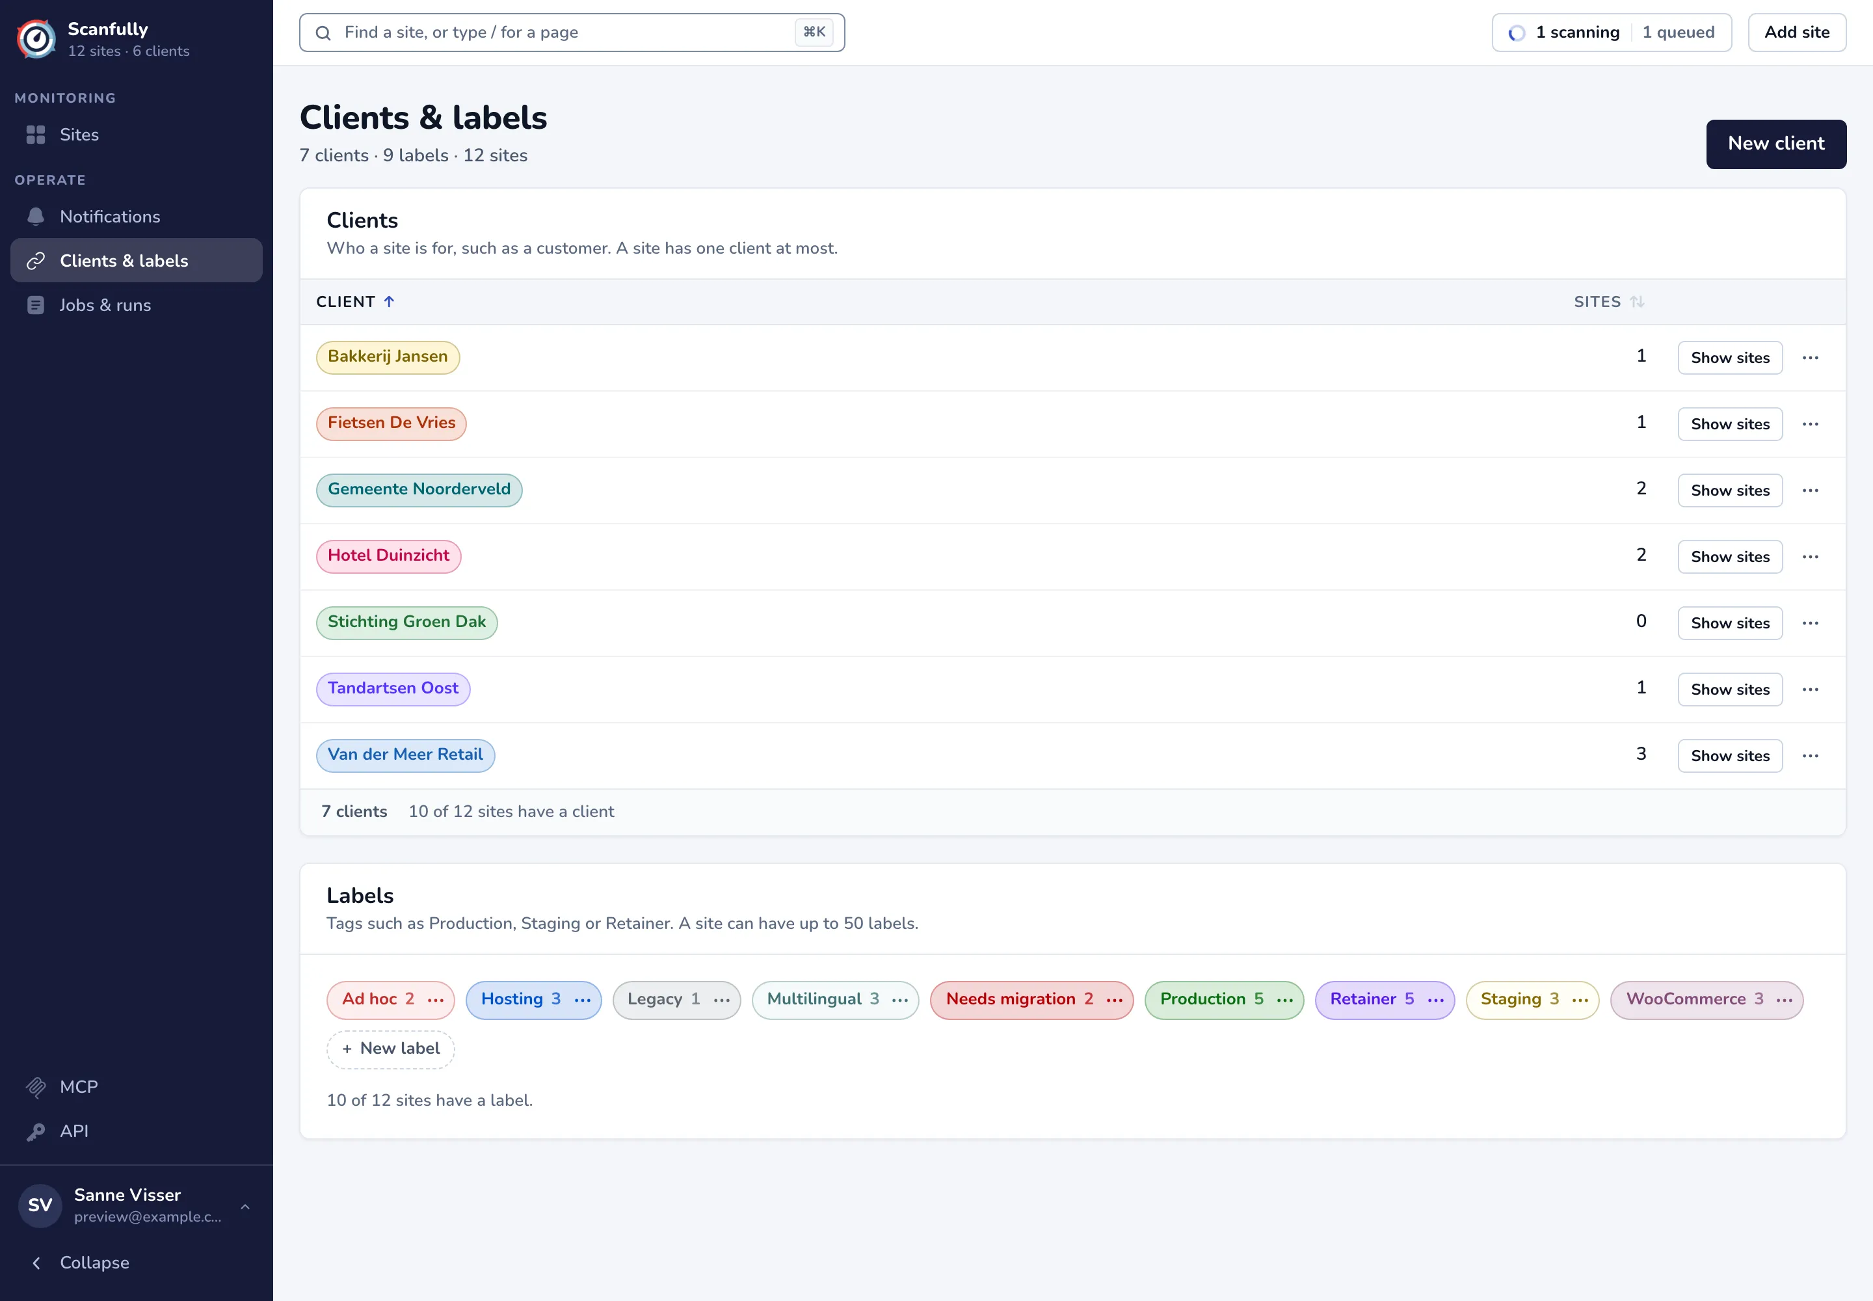Open more options for Gemeente Noorderveld
The image size is (1873, 1301).
(1810, 490)
